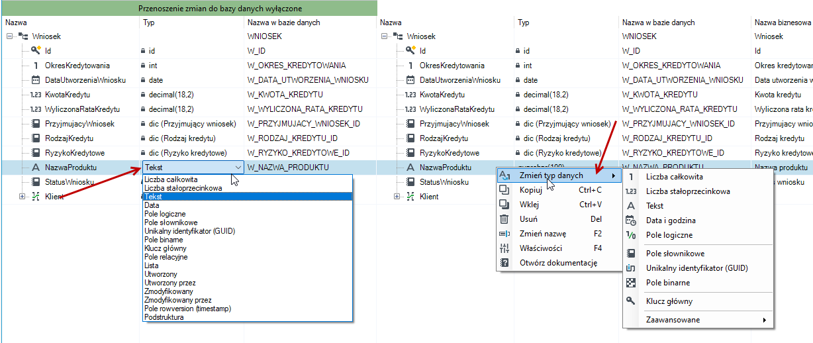Open the Tekst type combo box arrow
The image size is (813, 343).
pos(238,168)
